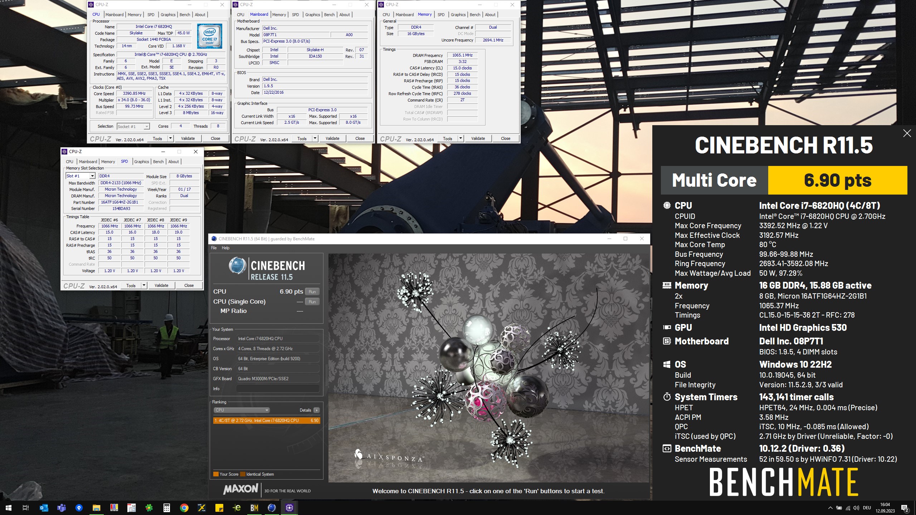This screenshot has height=515, width=916.
Task: Close the BenchMate result overlay panel
Action: click(x=907, y=133)
